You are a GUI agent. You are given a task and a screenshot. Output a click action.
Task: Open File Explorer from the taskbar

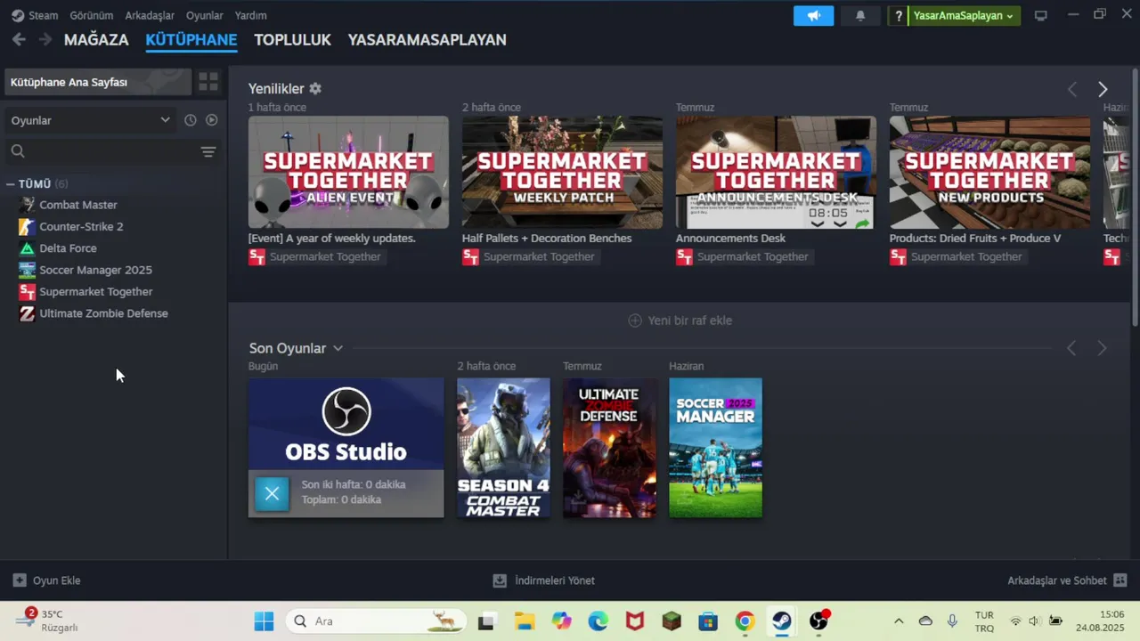(x=524, y=621)
